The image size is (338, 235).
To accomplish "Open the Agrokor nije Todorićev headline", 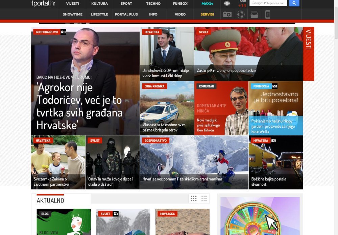I will [x=79, y=106].
